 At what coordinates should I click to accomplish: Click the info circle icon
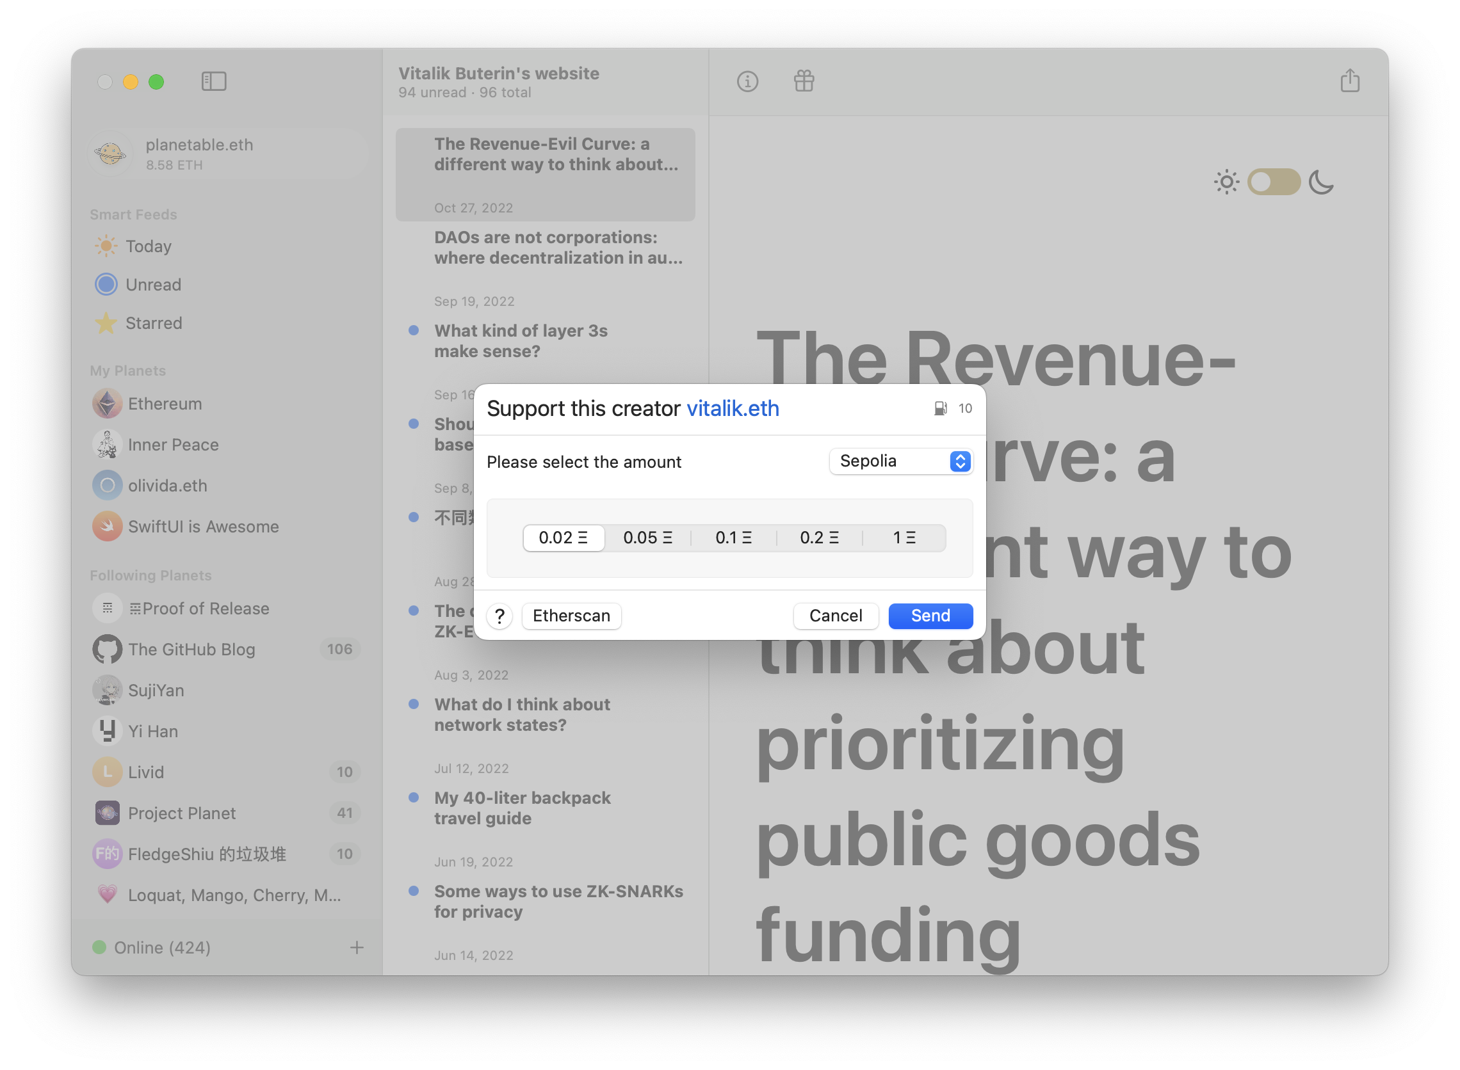tap(747, 82)
